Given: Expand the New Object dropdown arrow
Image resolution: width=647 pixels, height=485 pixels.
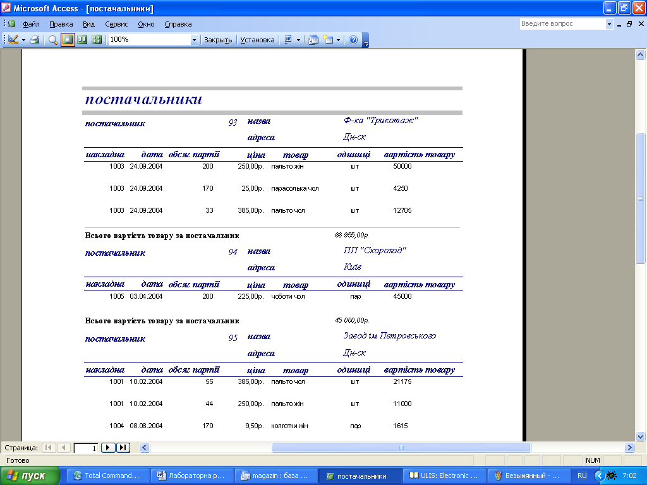Looking at the screenshot, I should (339, 40).
